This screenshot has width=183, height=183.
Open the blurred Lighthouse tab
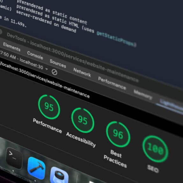171,105
